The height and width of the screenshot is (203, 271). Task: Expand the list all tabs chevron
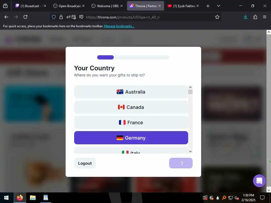pyautogui.click(x=218, y=6)
